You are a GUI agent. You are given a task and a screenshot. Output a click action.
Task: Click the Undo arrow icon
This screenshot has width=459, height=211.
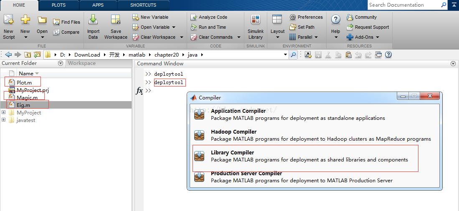click(x=358, y=55)
